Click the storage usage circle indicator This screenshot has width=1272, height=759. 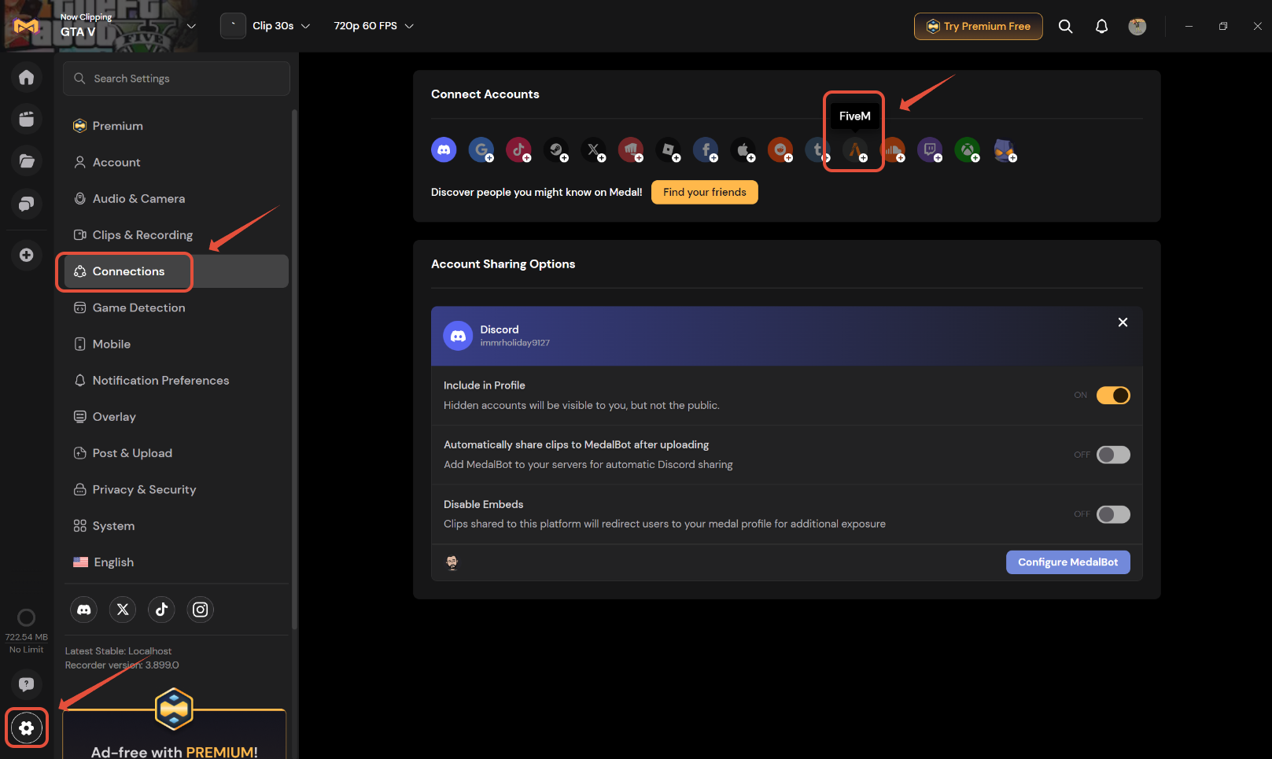[26, 617]
